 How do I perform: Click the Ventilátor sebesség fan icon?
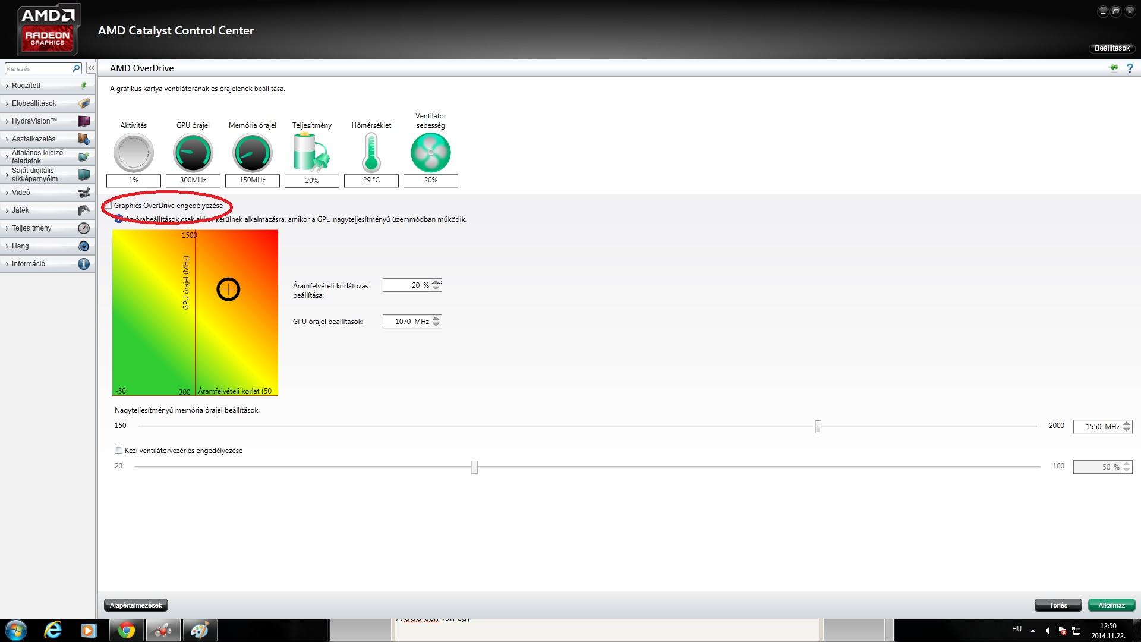coord(431,153)
